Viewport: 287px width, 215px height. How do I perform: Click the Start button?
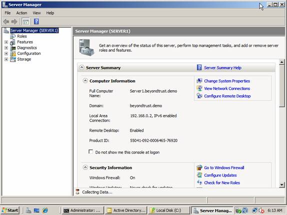tap(10, 211)
